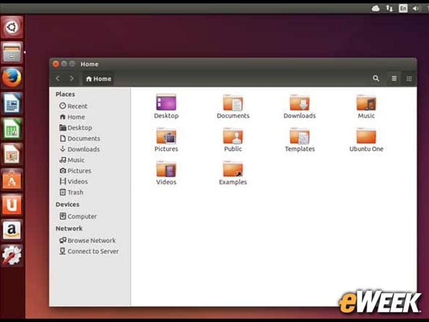429x322 pixels.
Task: Open the cloud indicator in top panel
Action: [375, 8]
